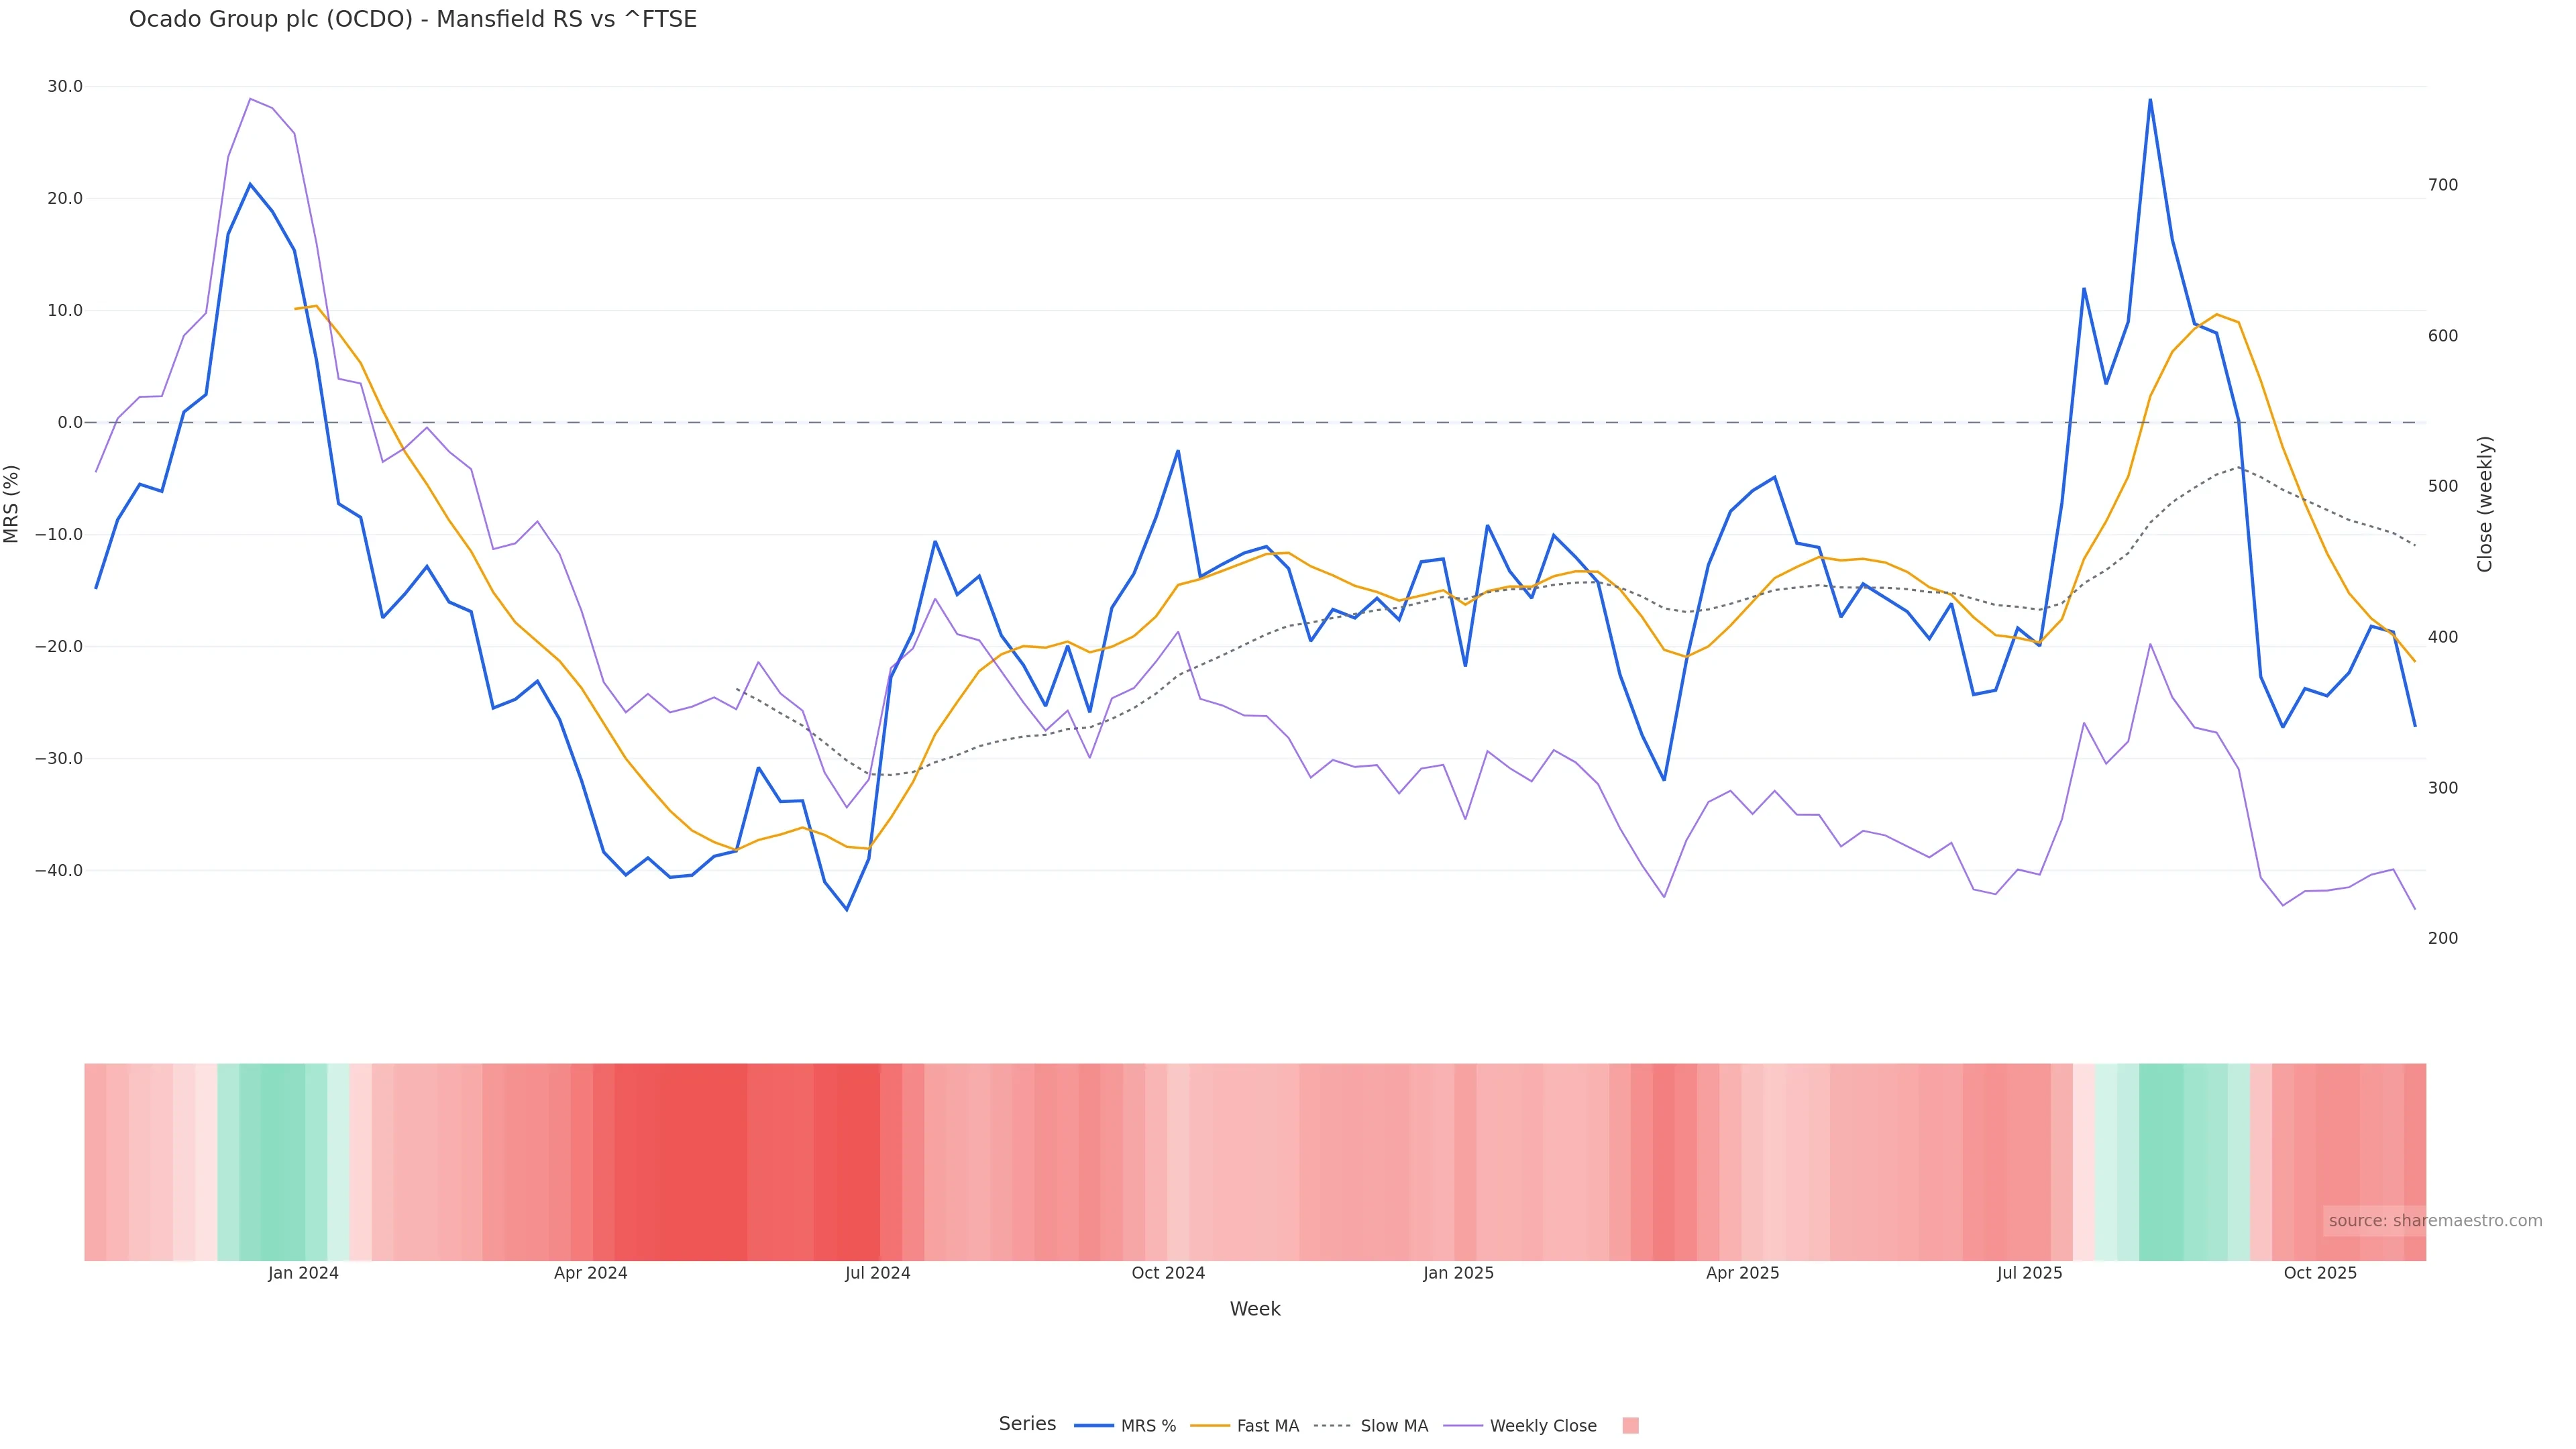
Task: Click the 0.0 tick on MRS axis
Action: point(70,422)
